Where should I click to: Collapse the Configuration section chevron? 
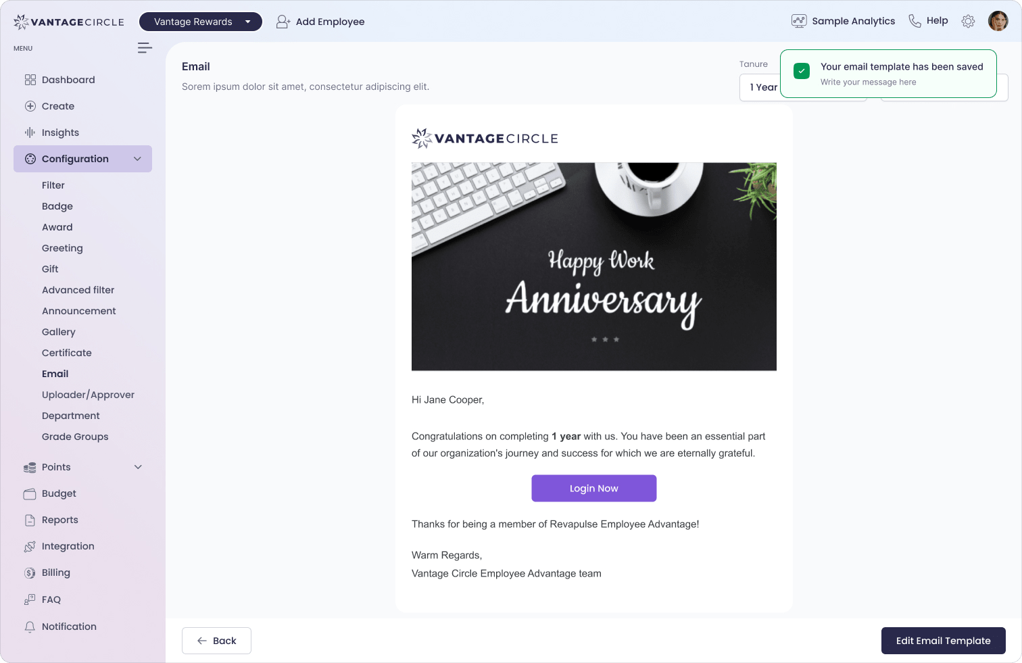click(138, 158)
